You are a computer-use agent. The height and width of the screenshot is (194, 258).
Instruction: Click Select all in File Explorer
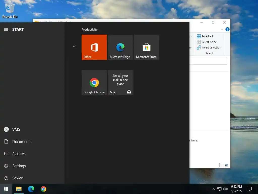tap(205, 36)
